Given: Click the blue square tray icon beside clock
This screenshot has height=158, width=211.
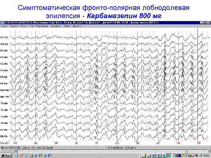Looking at the screenshot, I should pyautogui.click(x=200, y=156).
